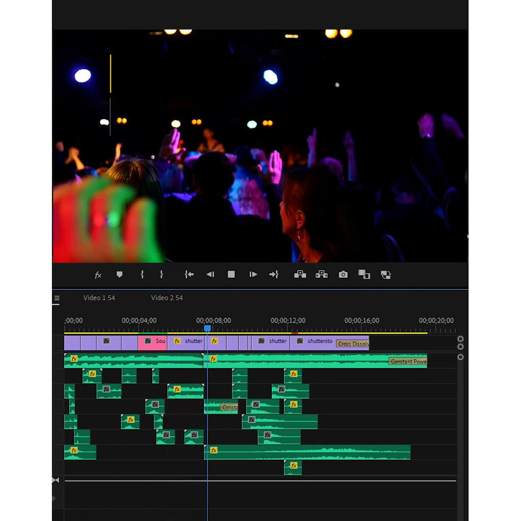Click the audio track vertical scrollbar circle handle
521x521 pixels.
click(x=460, y=357)
